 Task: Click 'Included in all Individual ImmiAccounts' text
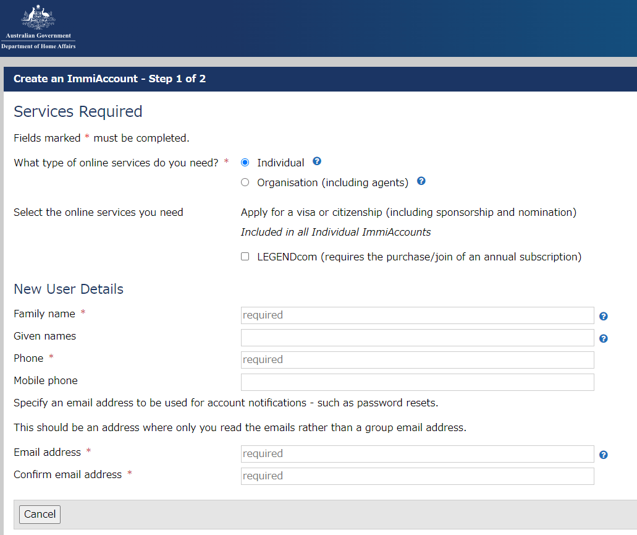[x=335, y=232]
